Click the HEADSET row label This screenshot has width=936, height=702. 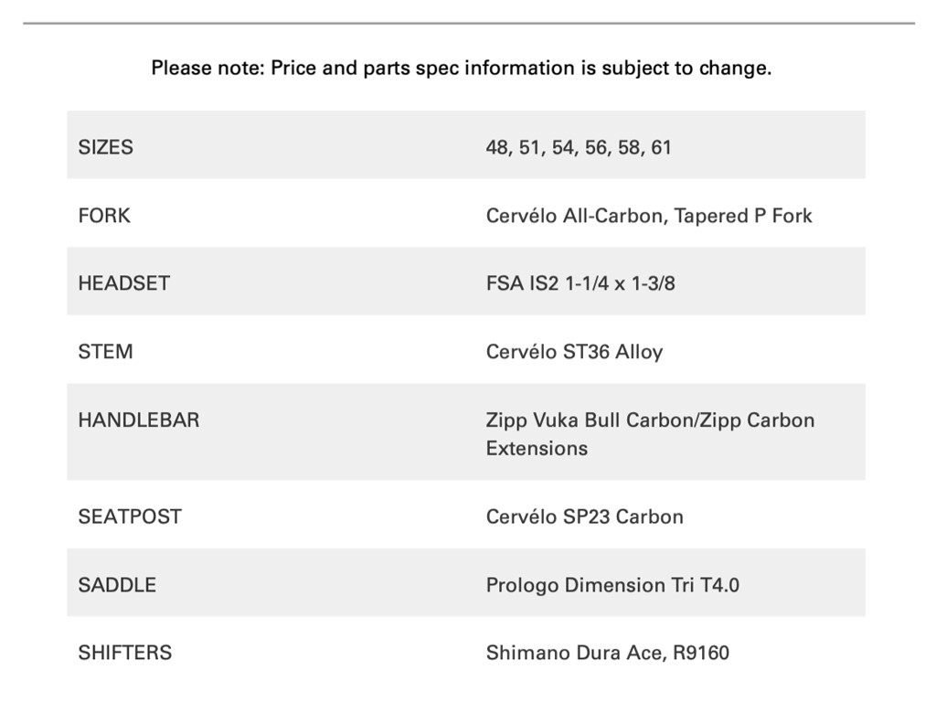[x=123, y=283]
